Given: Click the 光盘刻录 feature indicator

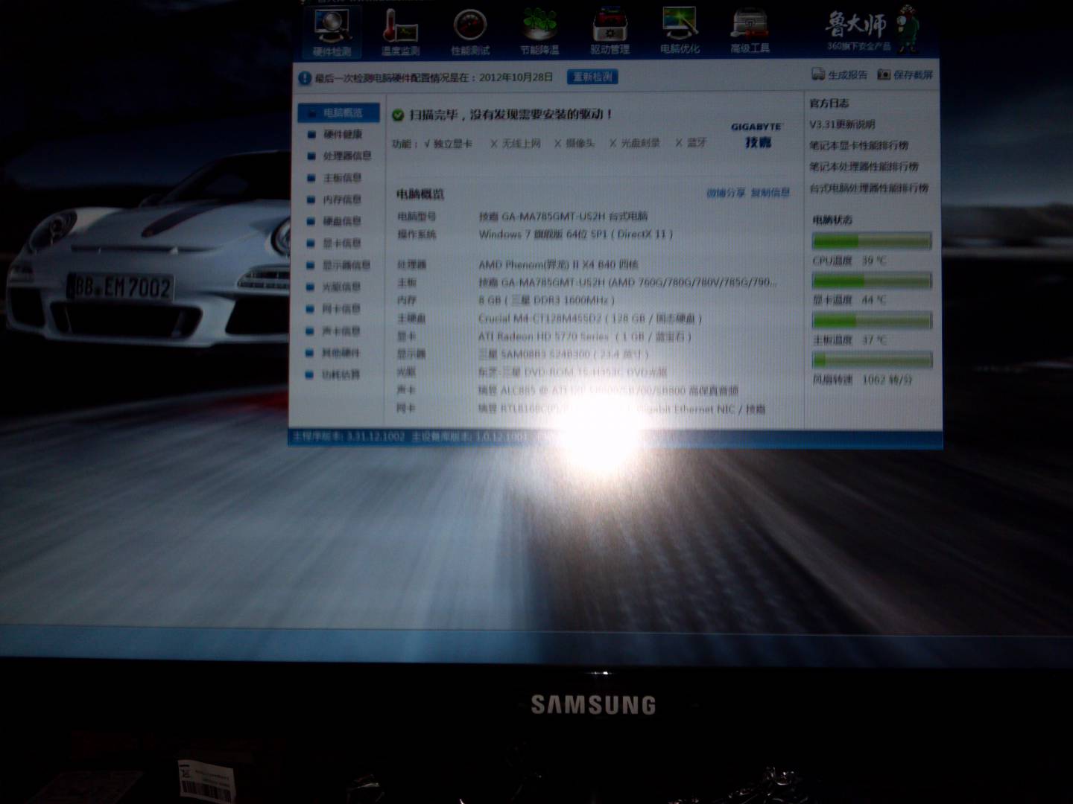Looking at the screenshot, I should [x=635, y=143].
